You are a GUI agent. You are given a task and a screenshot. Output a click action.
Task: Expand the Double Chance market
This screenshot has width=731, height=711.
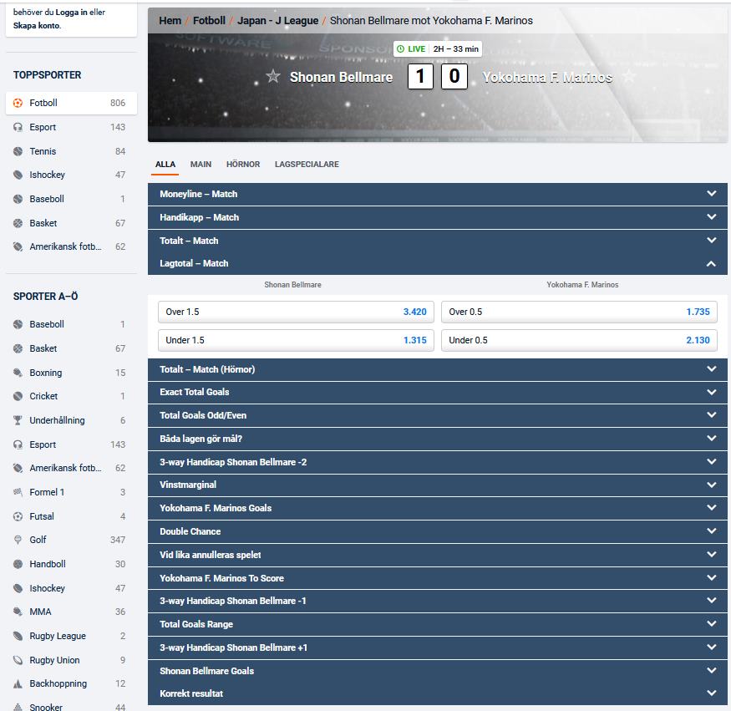tap(437, 531)
